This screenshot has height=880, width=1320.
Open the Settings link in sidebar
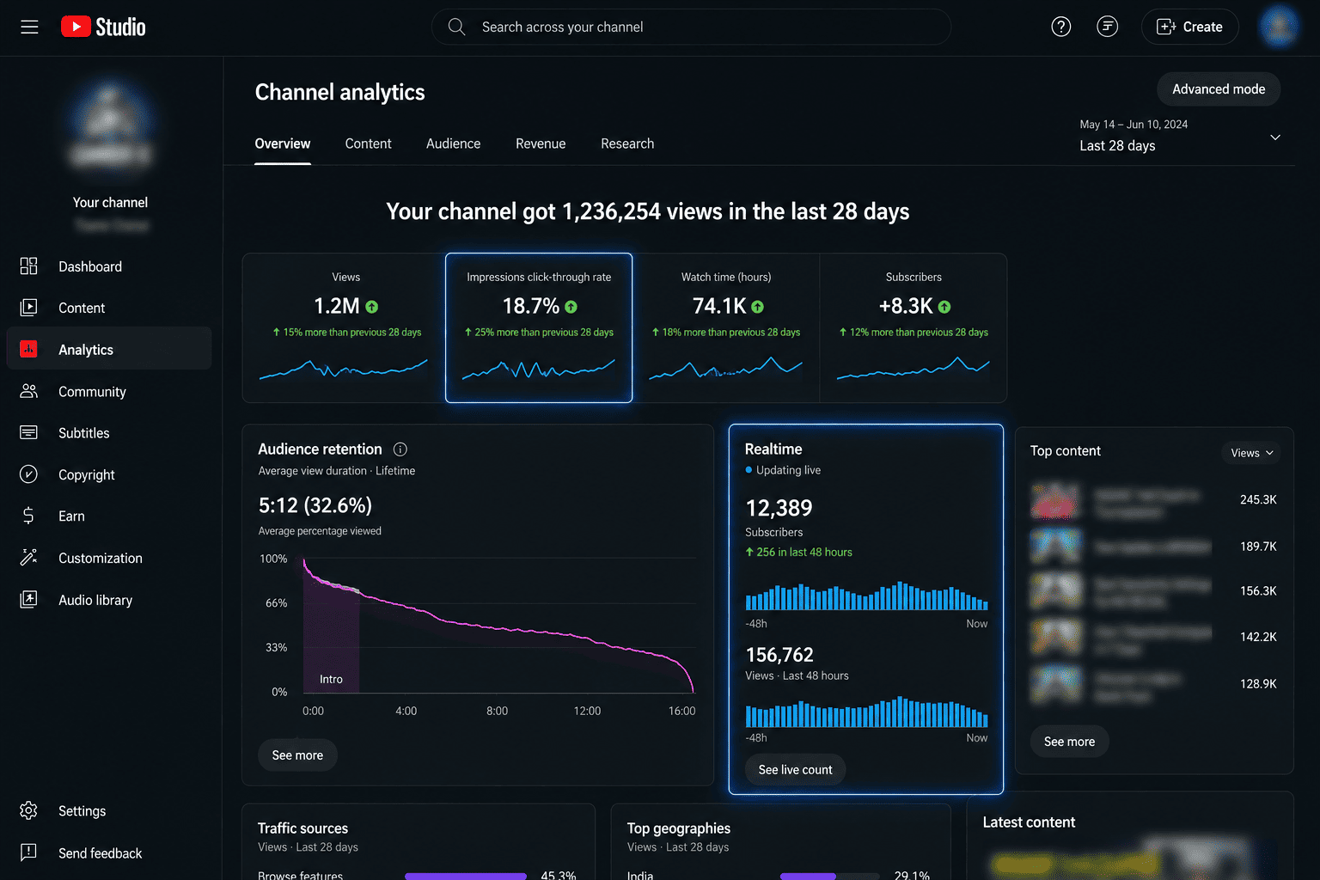pyautogui.click(x=109, y=810)
